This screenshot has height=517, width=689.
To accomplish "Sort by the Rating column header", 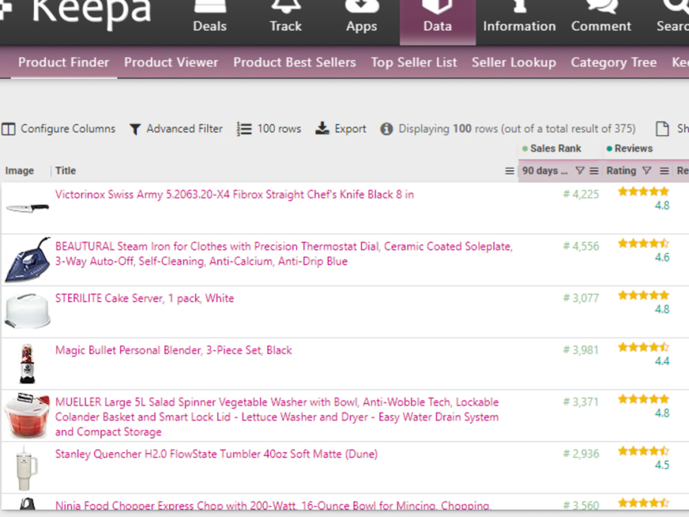I will (621, 170).
